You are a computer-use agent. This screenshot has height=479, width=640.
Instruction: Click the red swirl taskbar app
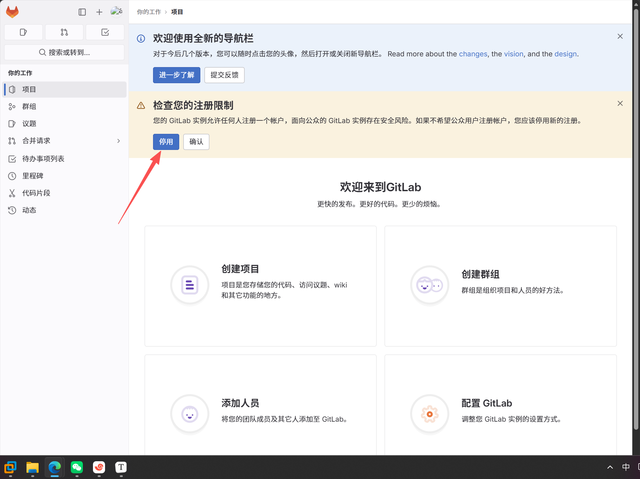point(99,467)
